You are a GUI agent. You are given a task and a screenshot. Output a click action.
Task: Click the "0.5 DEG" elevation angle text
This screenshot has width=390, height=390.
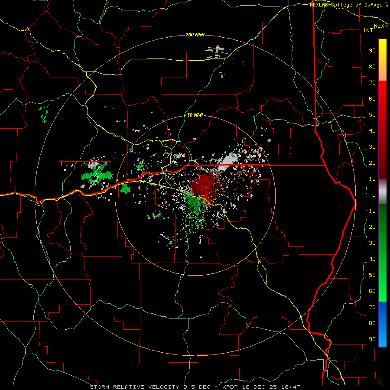[x=197, y=387]
